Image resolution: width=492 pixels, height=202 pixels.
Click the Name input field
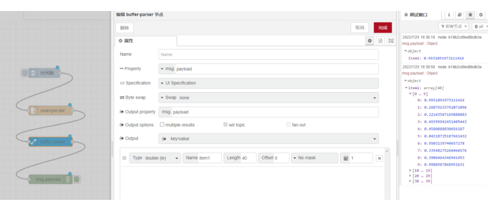[269, 55]
